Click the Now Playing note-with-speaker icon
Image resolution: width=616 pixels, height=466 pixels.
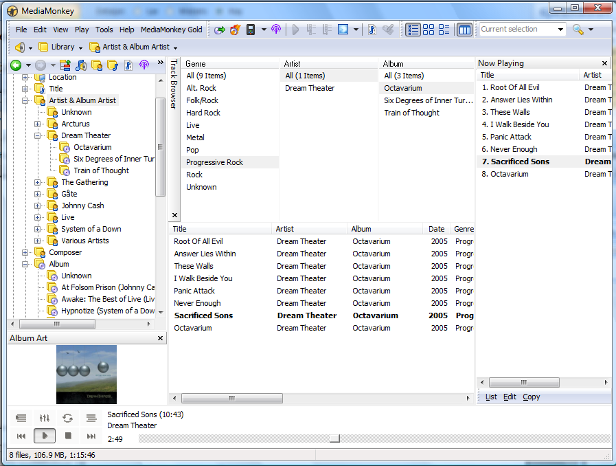81,65
